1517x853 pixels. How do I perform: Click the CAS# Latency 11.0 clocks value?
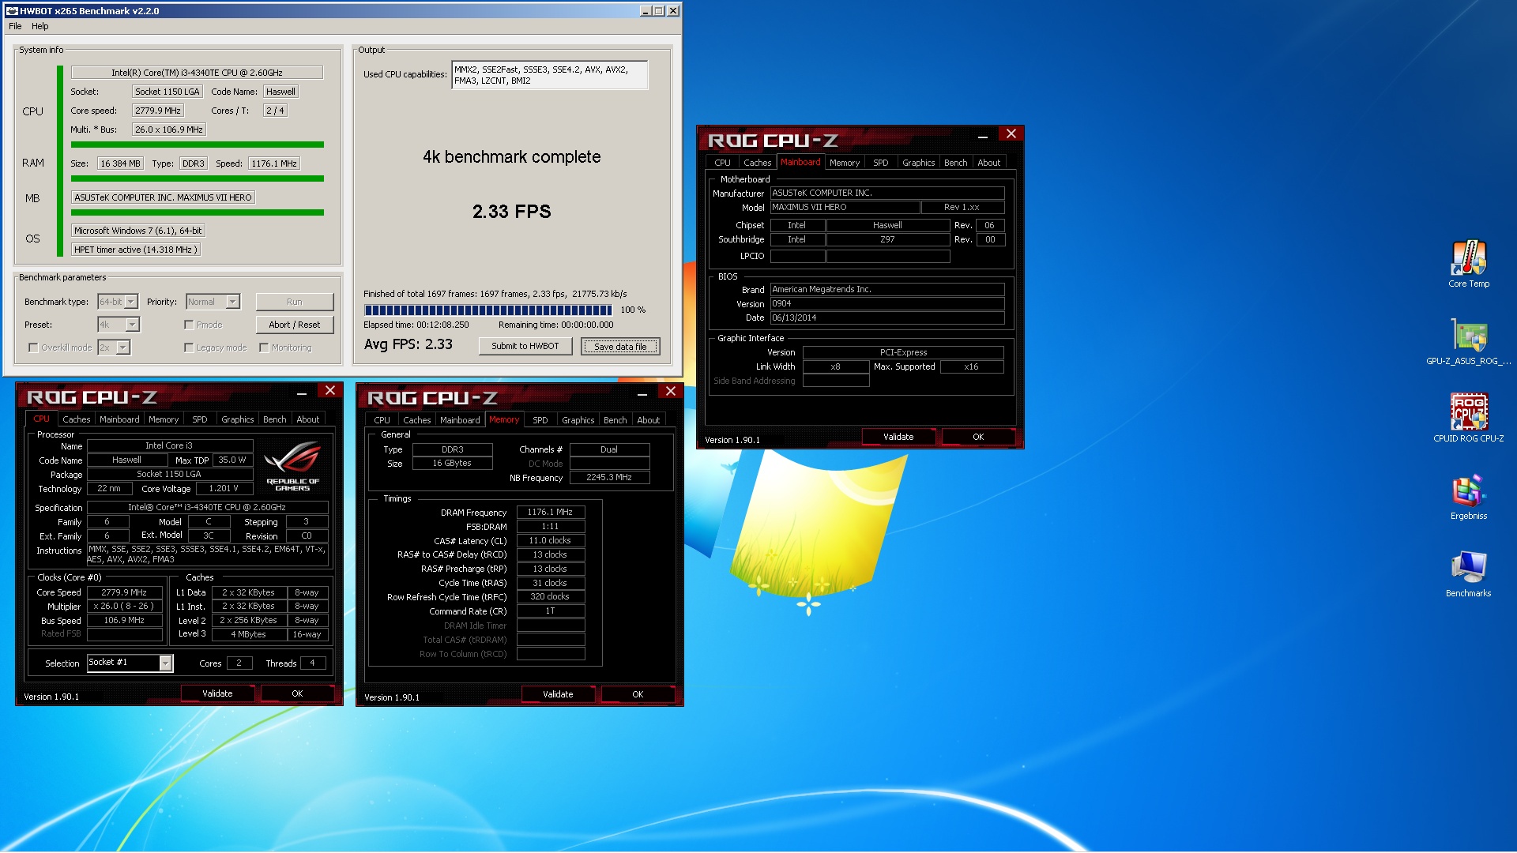pos(551,540)
